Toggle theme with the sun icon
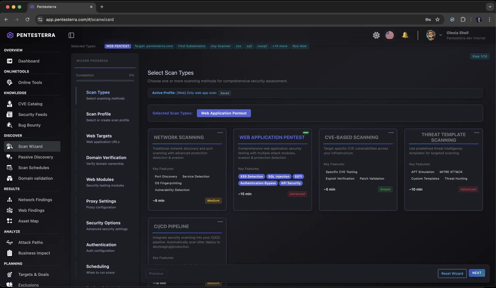This screenshot has width=496, height=288. pos(376,35)
